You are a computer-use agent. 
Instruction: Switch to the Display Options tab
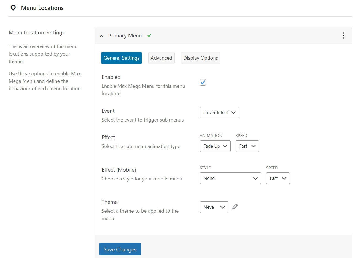200,58
